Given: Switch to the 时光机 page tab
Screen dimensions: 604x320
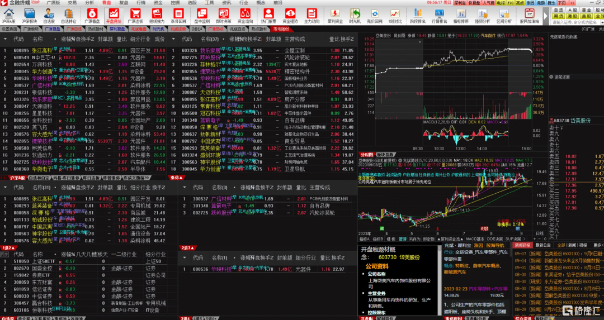Looking at the screenshot, I should pyautogui.click(x=158, y=29).
